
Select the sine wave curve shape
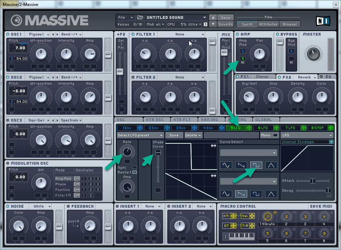click(226, 165)
